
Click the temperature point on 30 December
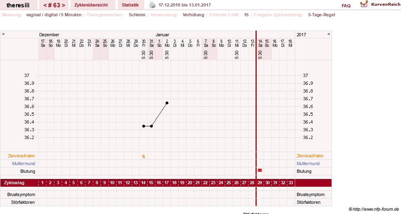(144, 126)
